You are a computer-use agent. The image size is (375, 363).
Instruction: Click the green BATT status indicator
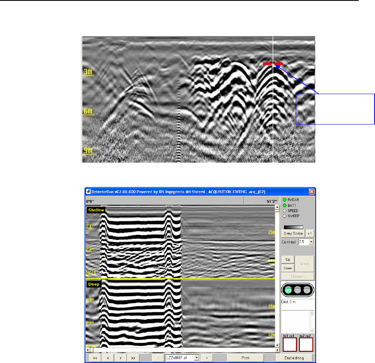tap(284, 205)
